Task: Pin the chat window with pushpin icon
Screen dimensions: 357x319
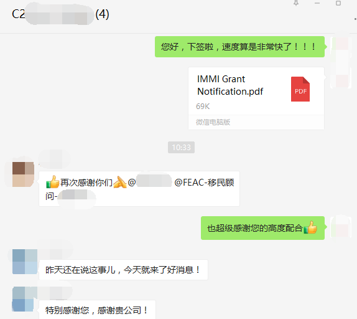Action: 296,3
